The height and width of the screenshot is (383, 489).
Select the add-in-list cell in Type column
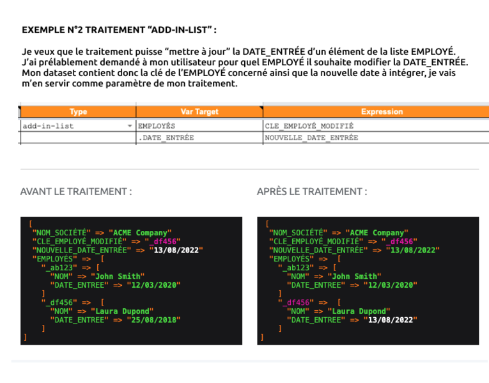78,126
